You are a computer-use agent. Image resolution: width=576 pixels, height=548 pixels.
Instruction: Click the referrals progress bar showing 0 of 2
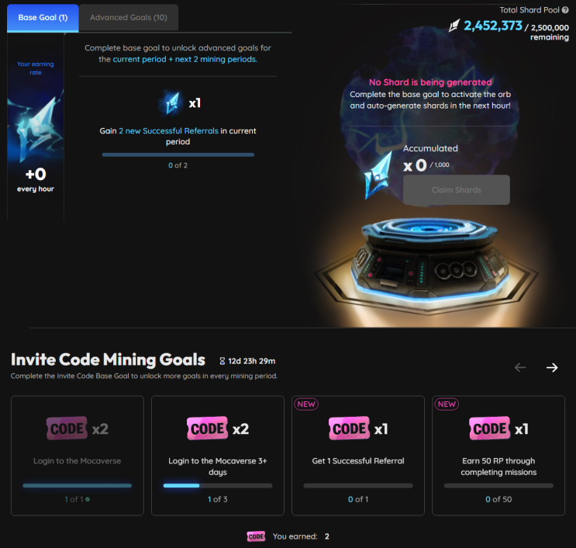tap(178, 154)
